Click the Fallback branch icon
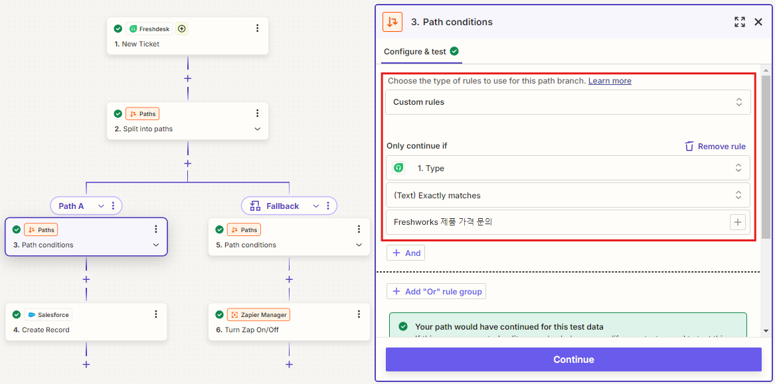The width and height of the screenshot is (775, 384). (x=255, y=206)
